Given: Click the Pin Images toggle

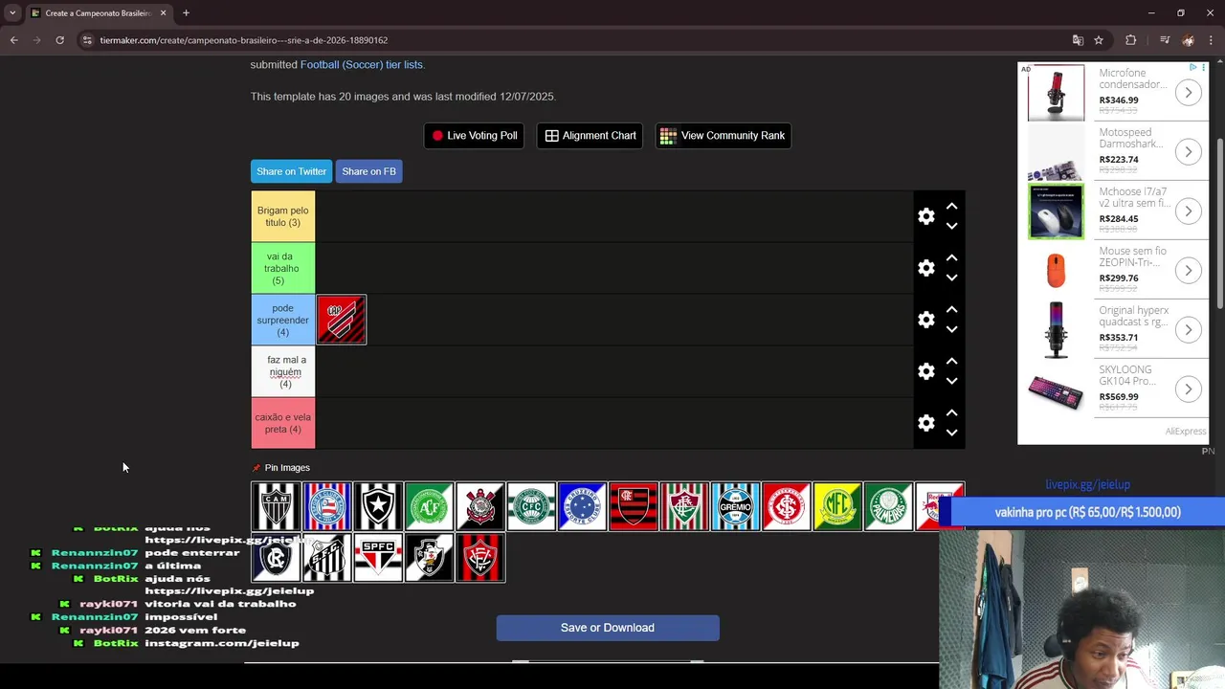Looking at the screenshot, I should click(280, 468).
